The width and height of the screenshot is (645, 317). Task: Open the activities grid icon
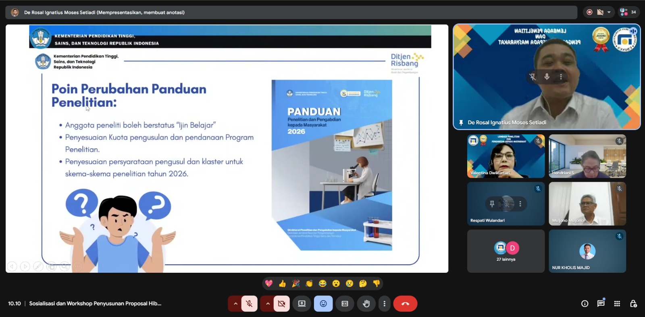(617, 304)
